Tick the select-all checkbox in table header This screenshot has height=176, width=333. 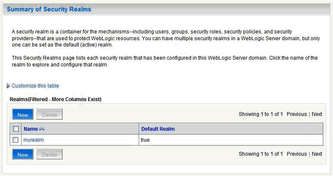pos(16,129)
